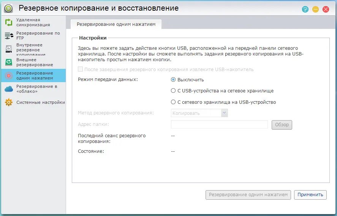The height and width of the screenshot is (216, 337).
Task: Open Удаленная синхронизация section
Action: pyautogui.click(x=33, y=22)
